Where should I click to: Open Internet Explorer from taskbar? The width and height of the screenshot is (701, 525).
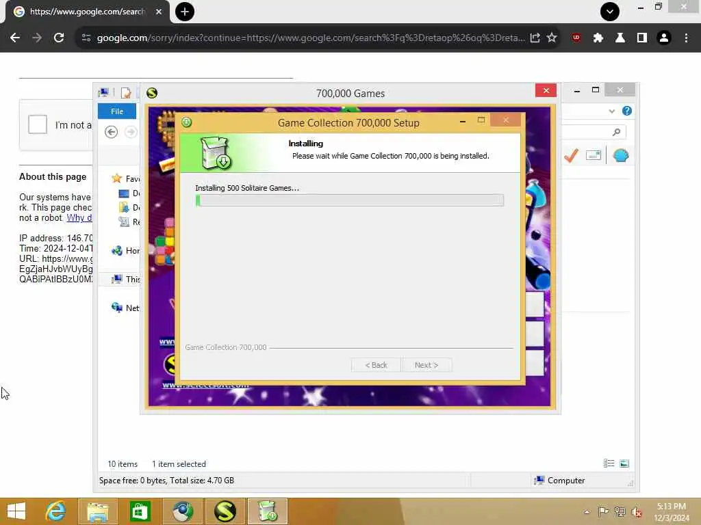tap(55, 511)
